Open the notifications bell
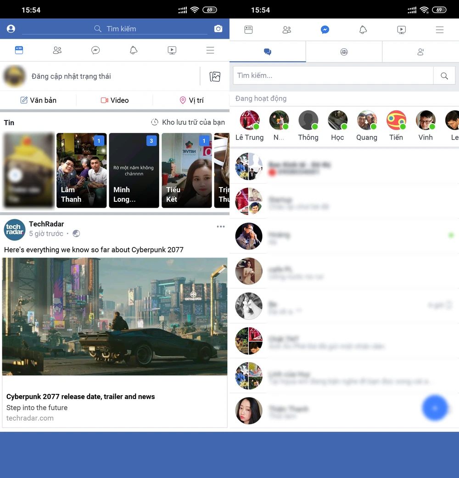The width and height of the screenshot is (459, 478). pyautogui.click(x=134, y=50)
